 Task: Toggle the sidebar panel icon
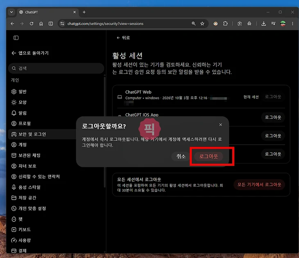click(x=16, y=38)
